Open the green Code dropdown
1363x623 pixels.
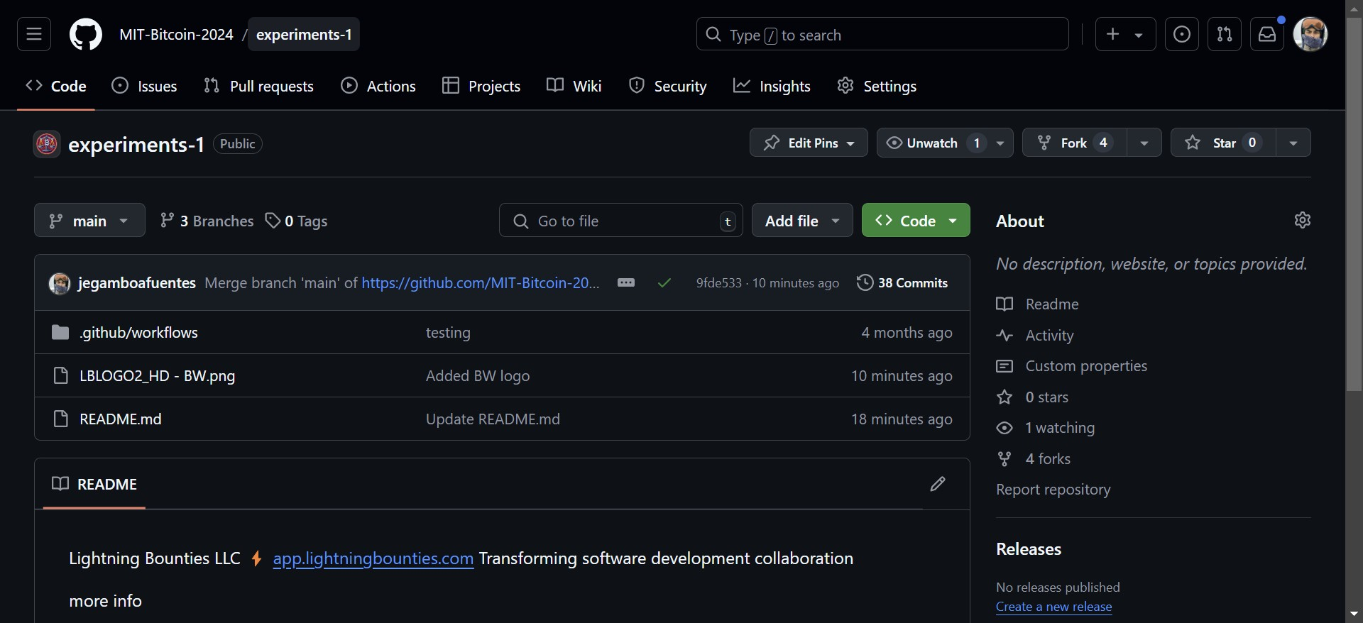916,221
